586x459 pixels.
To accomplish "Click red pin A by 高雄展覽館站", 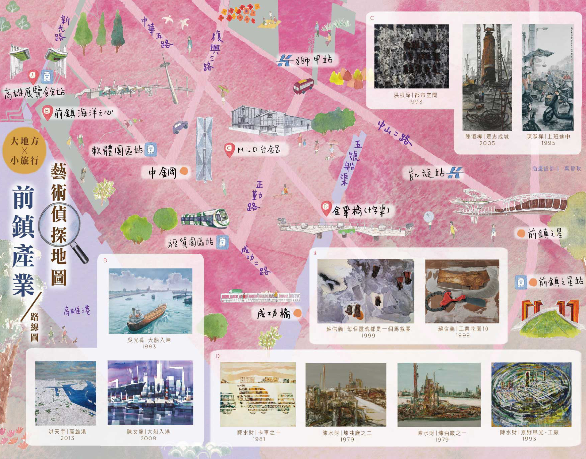I will point(33,77).
